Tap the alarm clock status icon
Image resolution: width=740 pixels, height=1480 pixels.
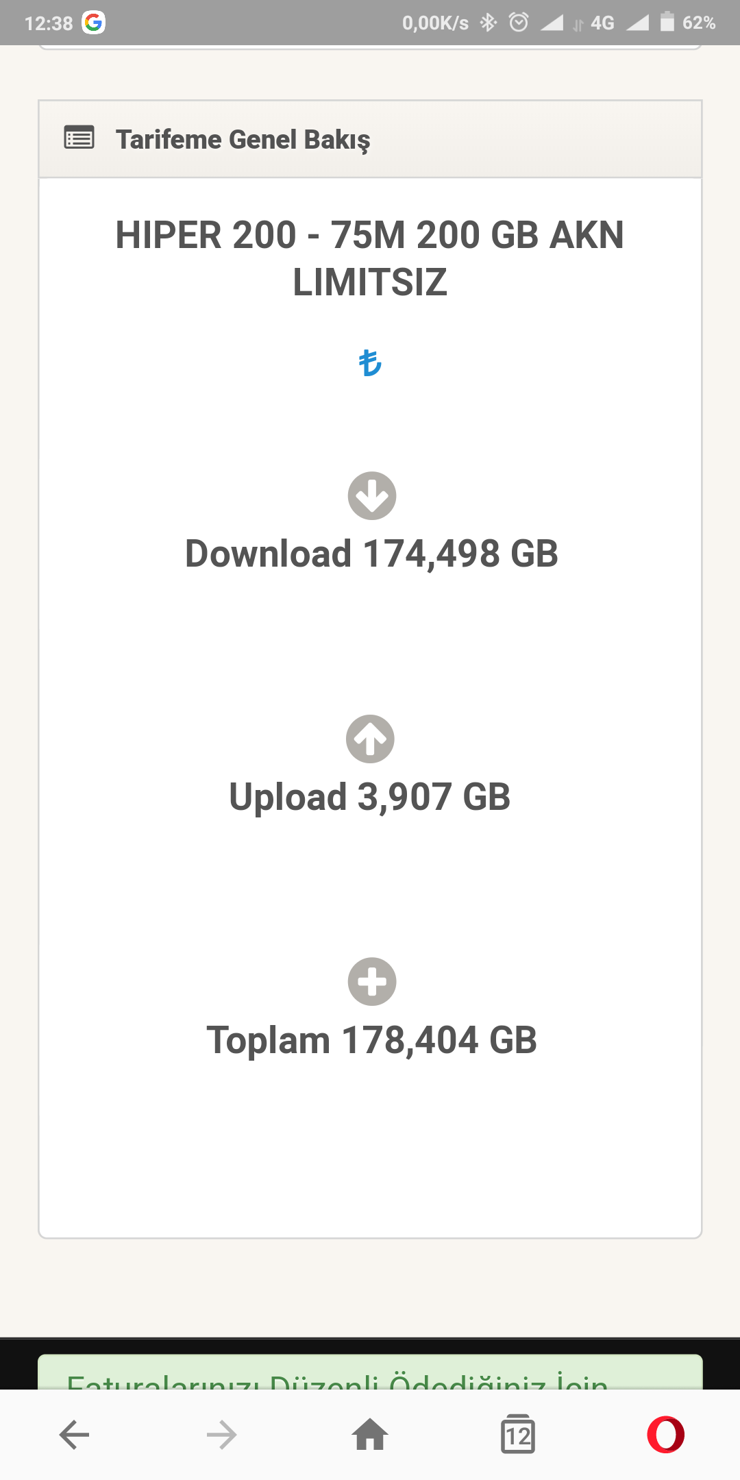[x=519, y=23]
